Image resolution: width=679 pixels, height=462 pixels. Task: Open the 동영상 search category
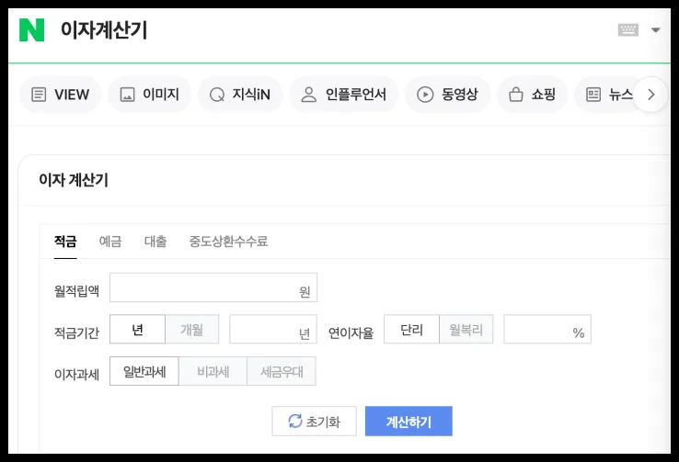click(x=447, y=95)
